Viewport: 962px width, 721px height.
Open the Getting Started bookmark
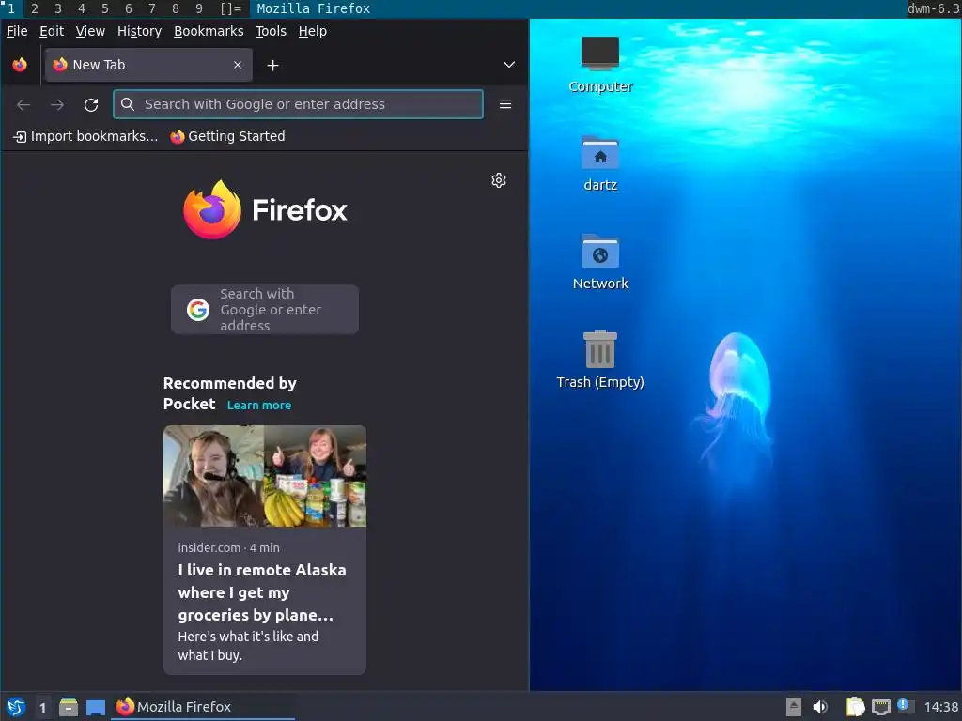pyautogui.click(x=227, y=136)
